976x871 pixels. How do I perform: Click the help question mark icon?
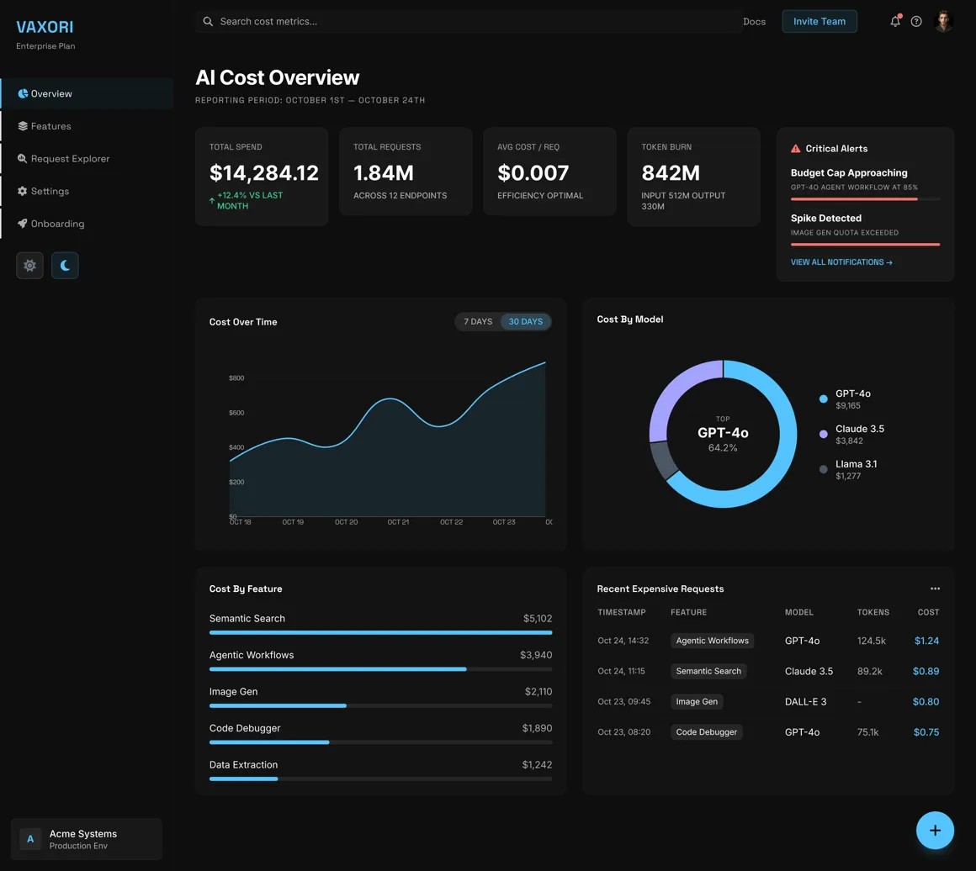(916, 21)
